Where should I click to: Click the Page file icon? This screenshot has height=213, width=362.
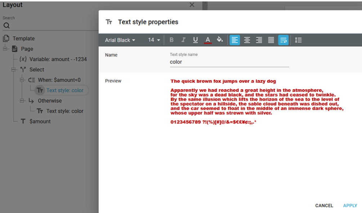pos(15,49)
